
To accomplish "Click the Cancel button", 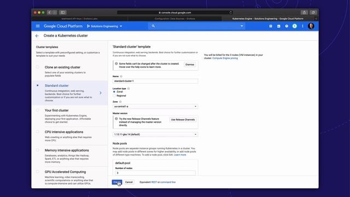I will (x=129, y=182).
